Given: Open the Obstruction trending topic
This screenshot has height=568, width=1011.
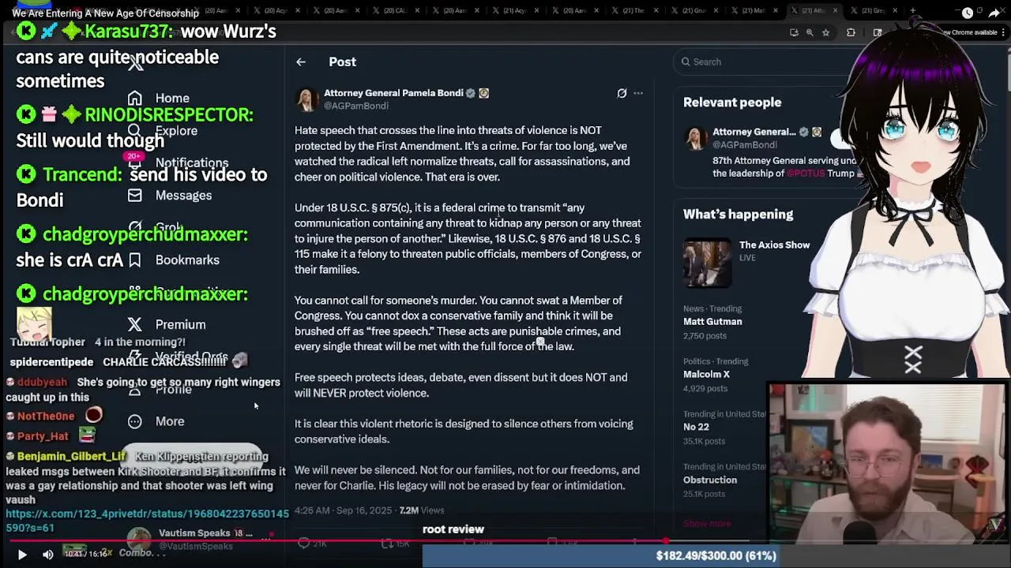Looking at the screenshot, I should coord(710,480).
